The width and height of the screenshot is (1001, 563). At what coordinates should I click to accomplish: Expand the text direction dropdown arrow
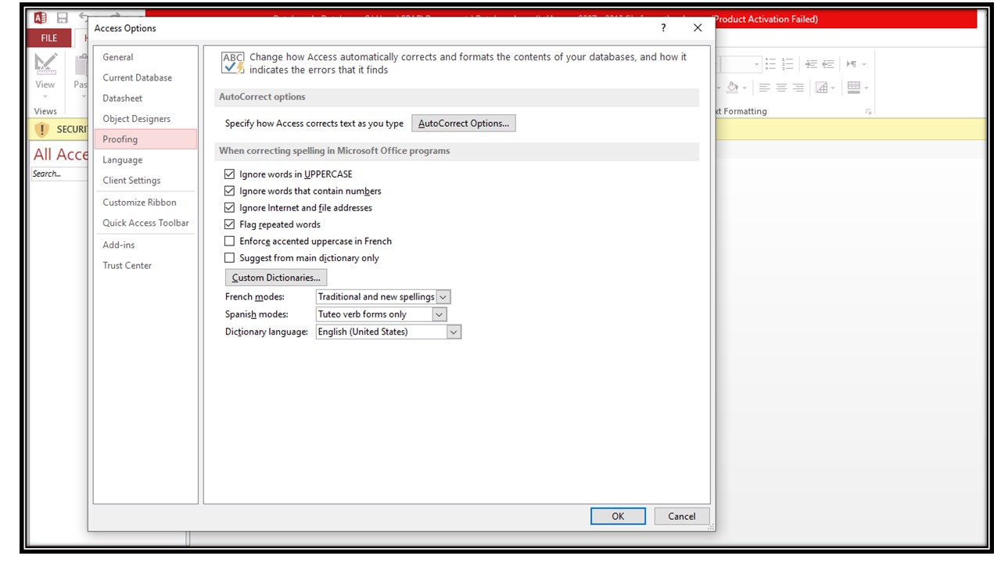(863, 64)
